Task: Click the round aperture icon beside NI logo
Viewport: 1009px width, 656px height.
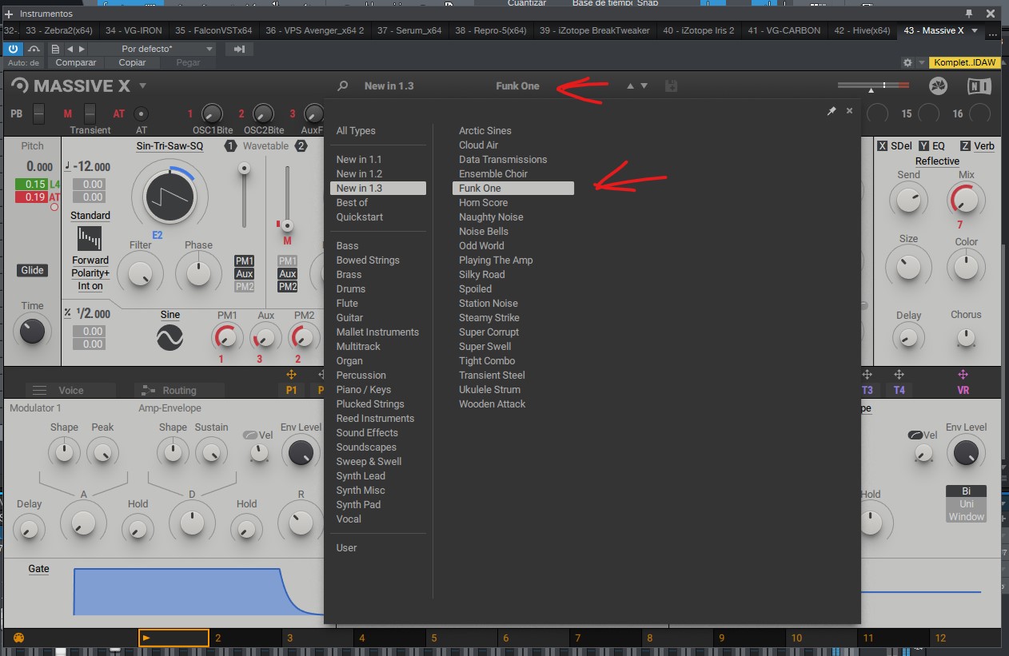Action: coord(939,86)
